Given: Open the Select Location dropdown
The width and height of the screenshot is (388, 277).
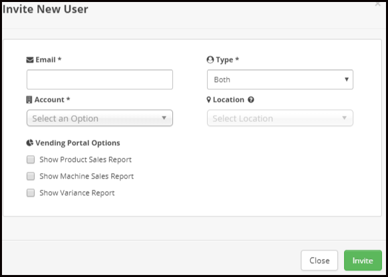Looking at the screenshot, I should [x=280, y=118].
